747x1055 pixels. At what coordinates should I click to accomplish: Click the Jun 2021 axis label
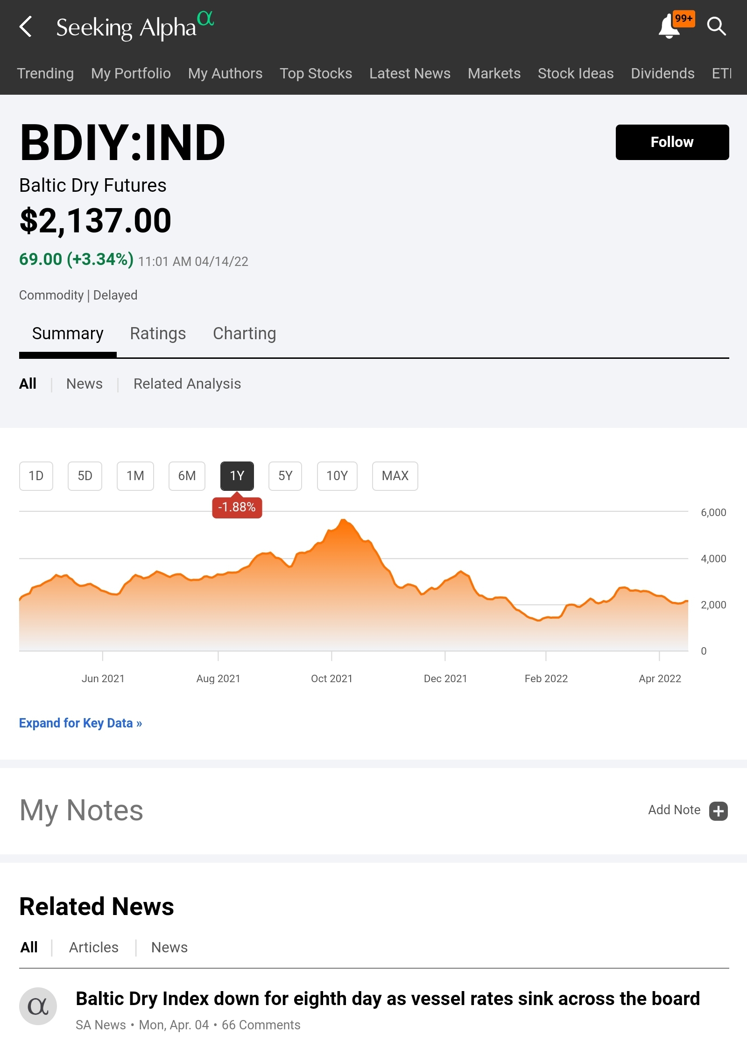103,678
